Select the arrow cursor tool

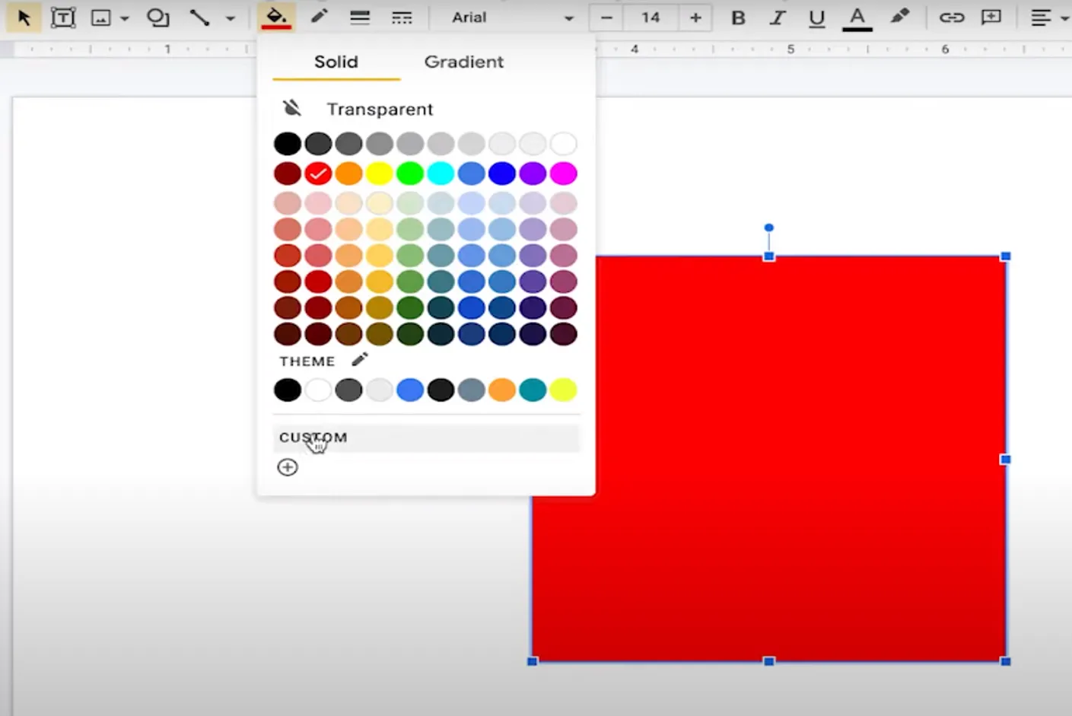pyautogui.click(x=24, y=17)
